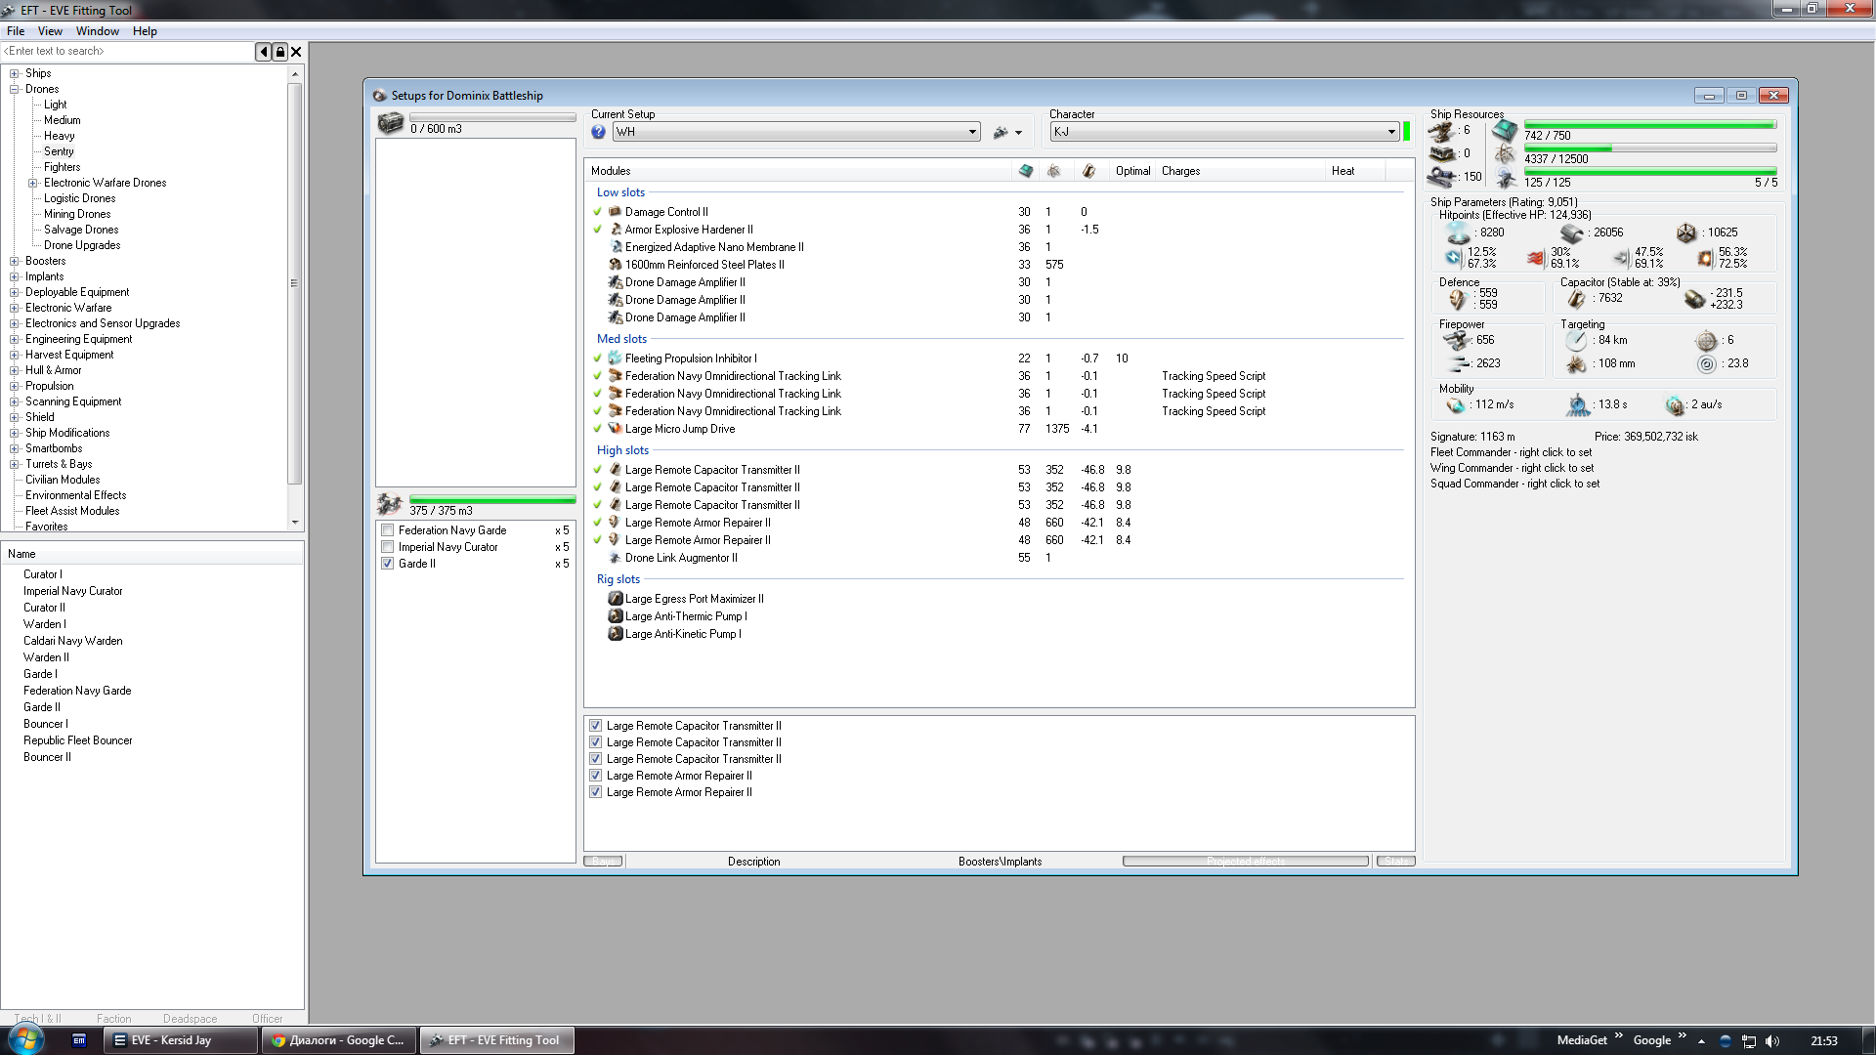
Task: Click the capacitor capacity icon
Action: (x=1576, y=299)
